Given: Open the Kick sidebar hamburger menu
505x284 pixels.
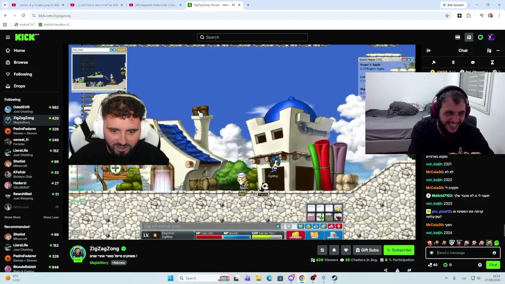Looking at the screenshot, I should (x=8, y=37).
